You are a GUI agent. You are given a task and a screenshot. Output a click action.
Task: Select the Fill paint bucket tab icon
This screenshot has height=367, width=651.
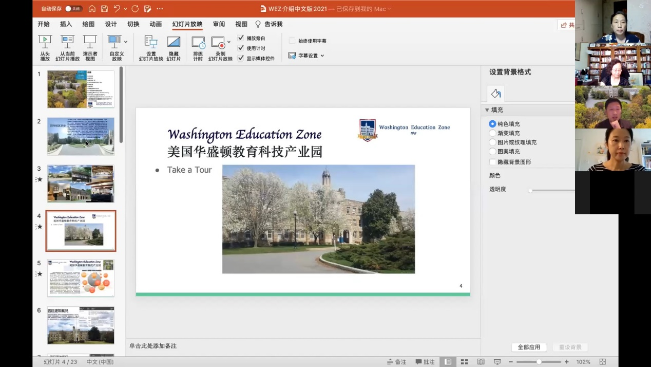coord(495,94)
